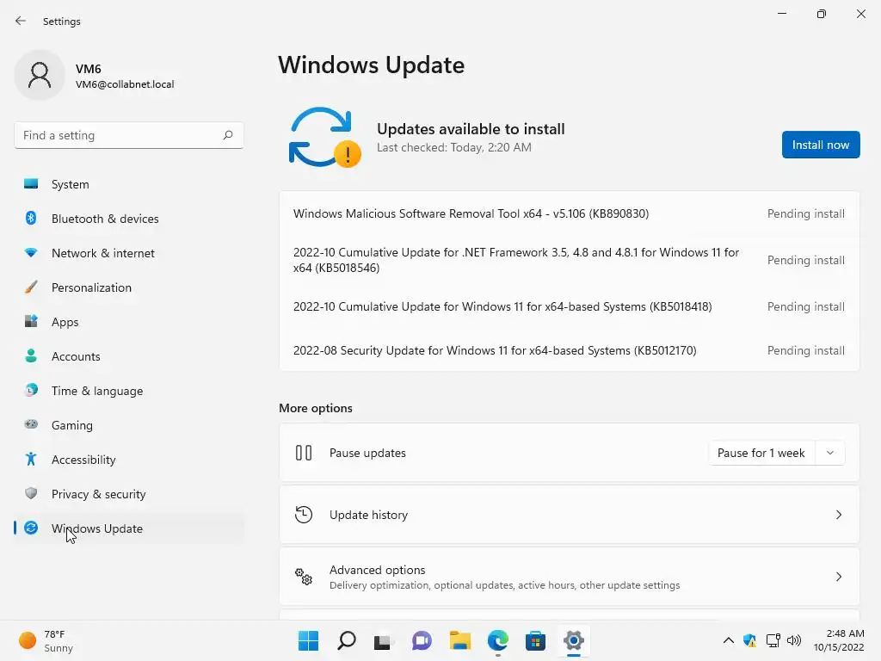Go to Bluetooth & devices settings
The height and width of the screenshot is (661, 881).
[x=129, y=218]
